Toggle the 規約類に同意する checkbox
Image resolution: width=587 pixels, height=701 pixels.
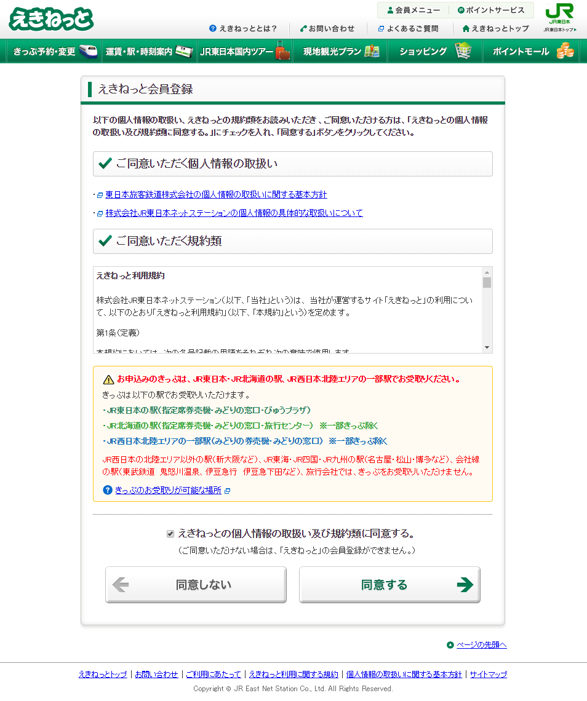pos(170,533)
